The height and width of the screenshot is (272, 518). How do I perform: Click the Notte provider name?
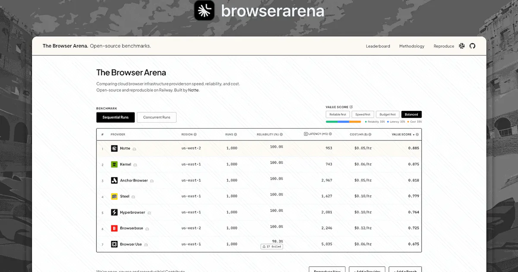click(125, 149)
